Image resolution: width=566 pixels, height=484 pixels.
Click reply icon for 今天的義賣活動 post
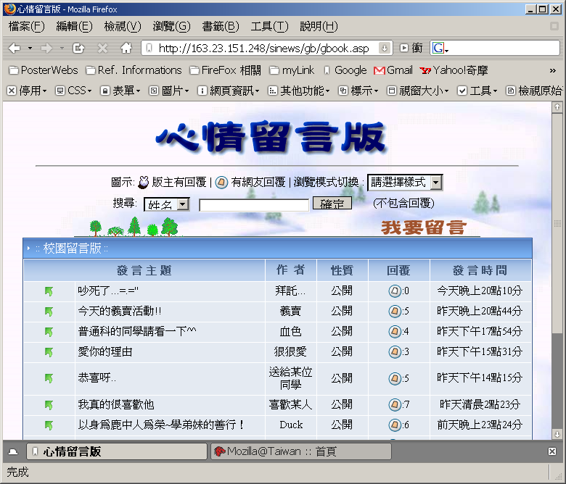(x=395, y=312)
